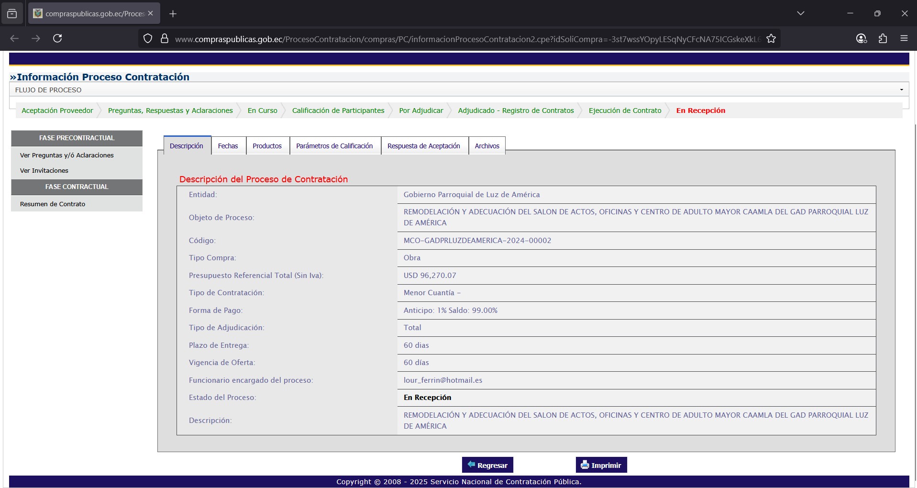Select the Parámetros de Calificación tab
The width and height of the screenshot is (917, 488).
coord(334,146)
